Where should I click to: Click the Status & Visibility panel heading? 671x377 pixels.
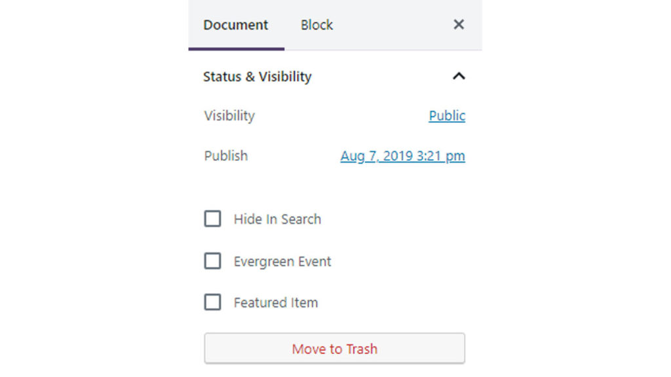tap(257, 77)
